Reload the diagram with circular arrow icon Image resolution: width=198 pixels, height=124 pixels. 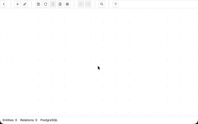point(46,4)
